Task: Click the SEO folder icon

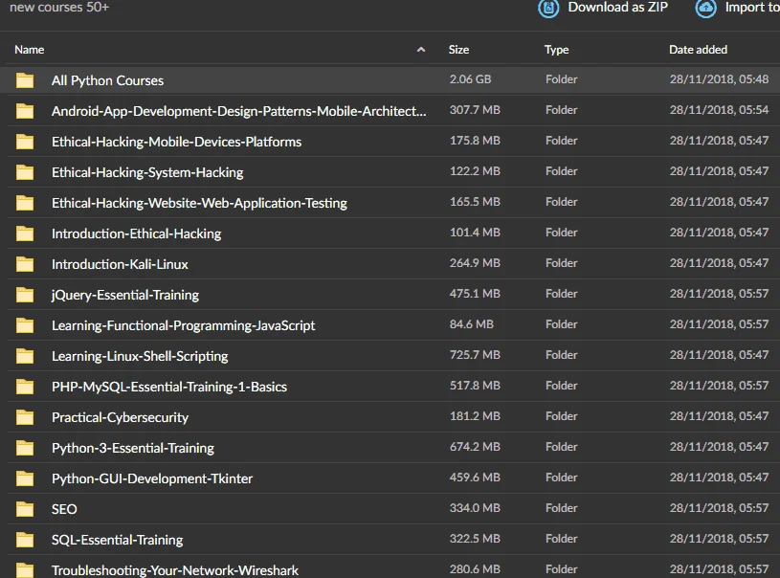Action: [25, 509]
